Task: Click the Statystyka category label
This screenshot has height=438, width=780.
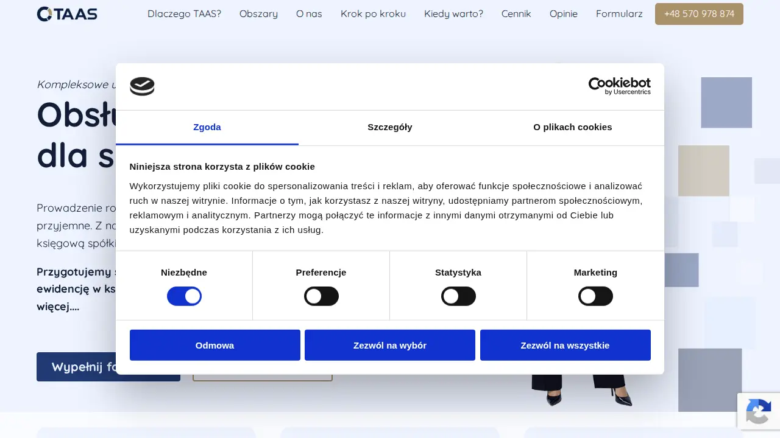Action: 458,273
